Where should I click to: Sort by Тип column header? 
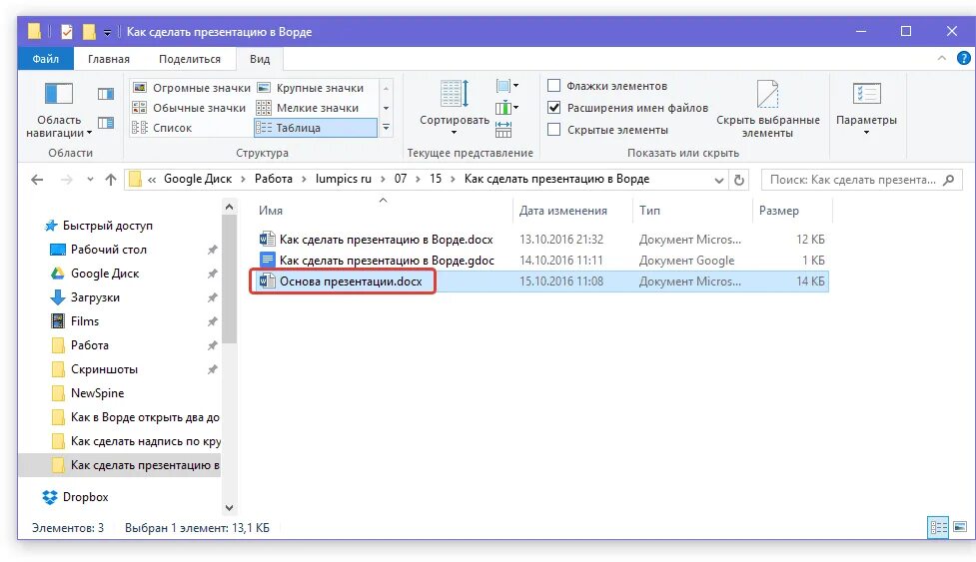[692, 211]
